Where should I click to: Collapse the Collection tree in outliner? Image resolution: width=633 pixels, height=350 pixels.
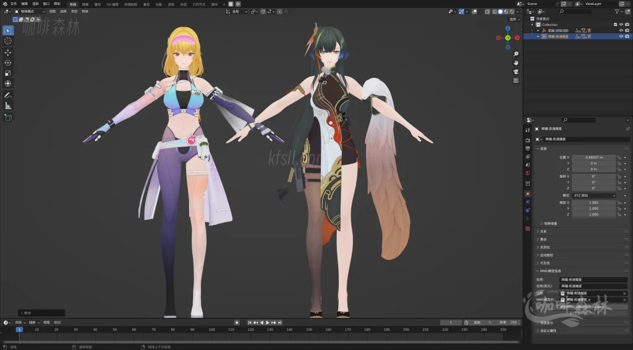coord(532,25)
